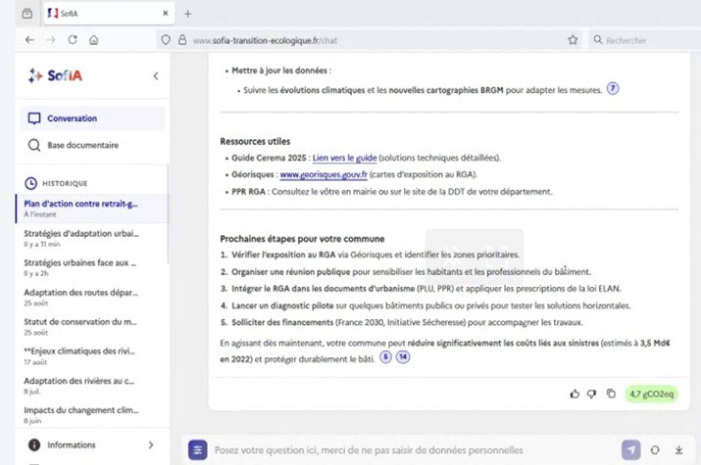
Task: Open source reference 7
Action: click(x=613, y=89)
